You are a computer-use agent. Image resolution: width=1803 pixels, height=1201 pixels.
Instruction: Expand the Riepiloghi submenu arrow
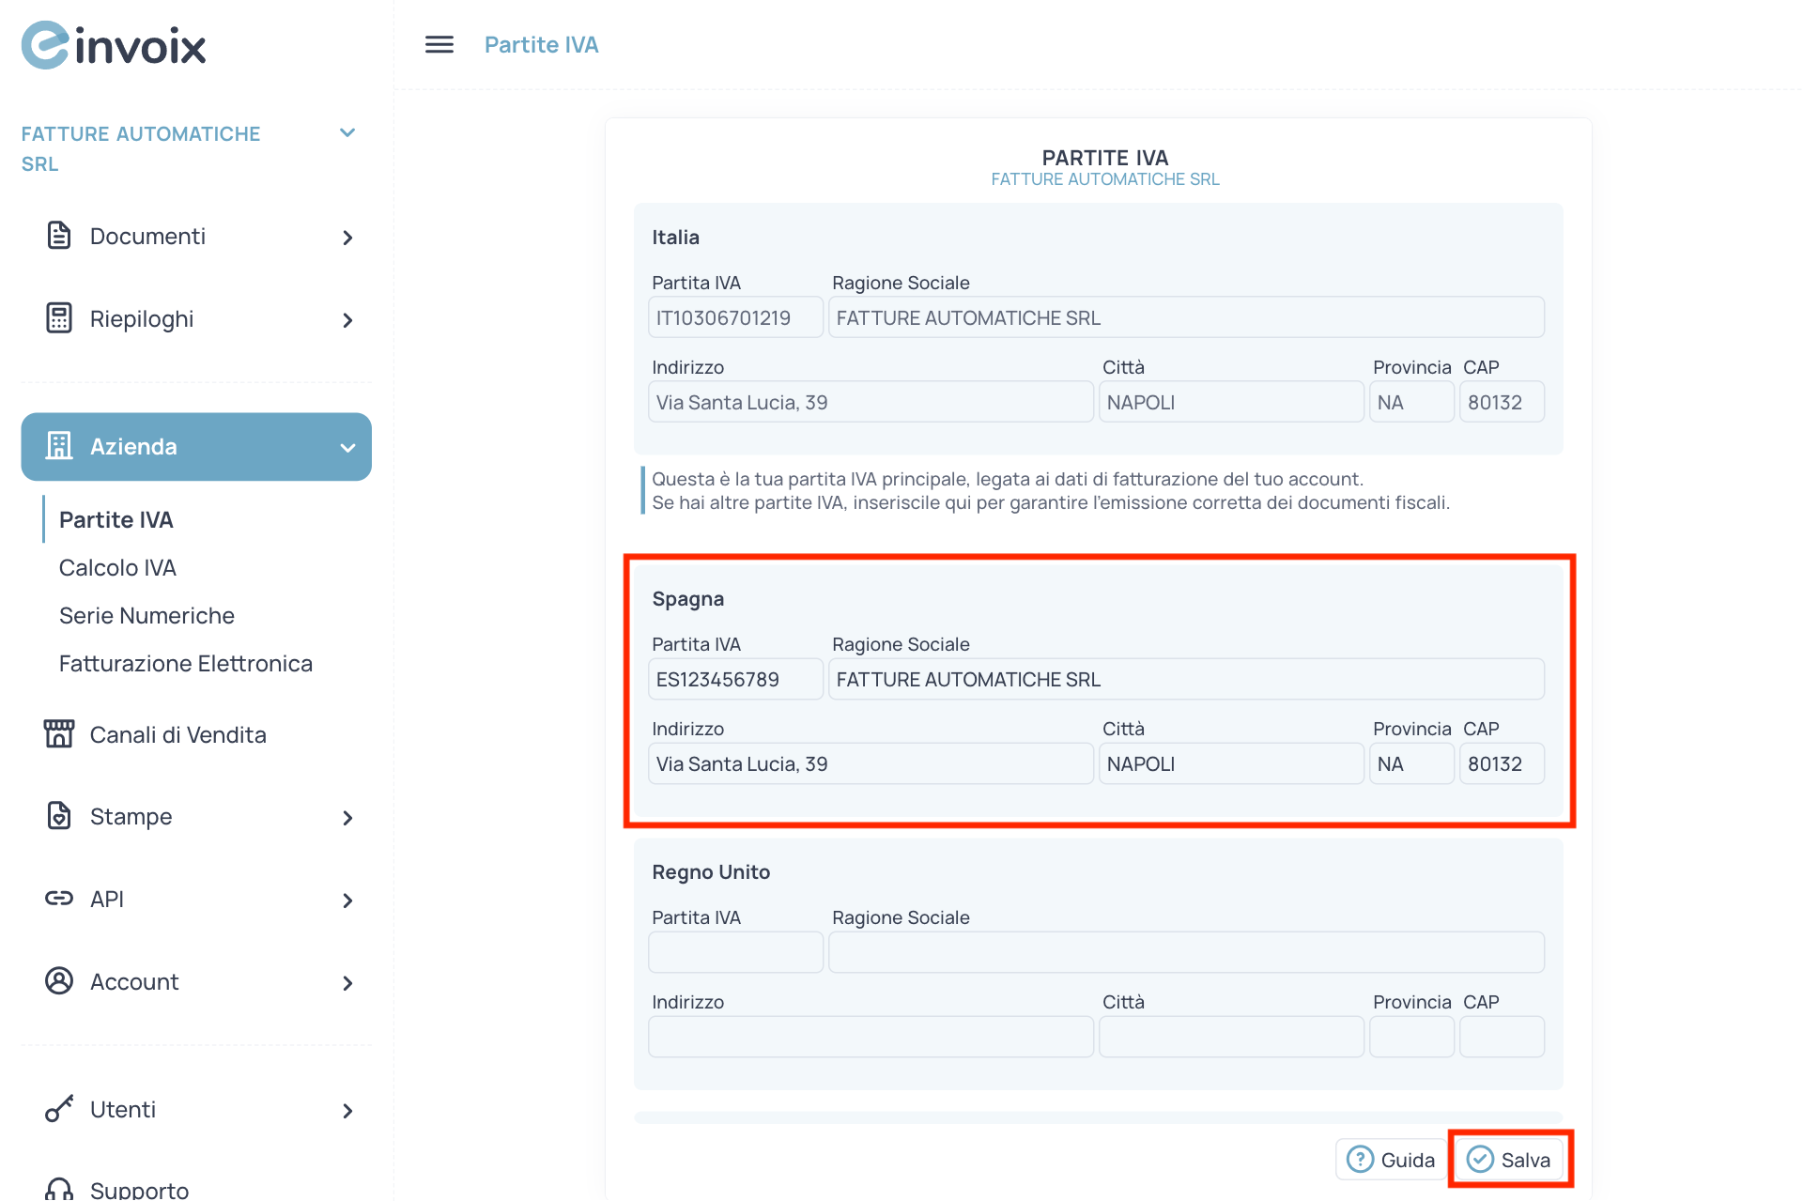click(x=347, y=320)
